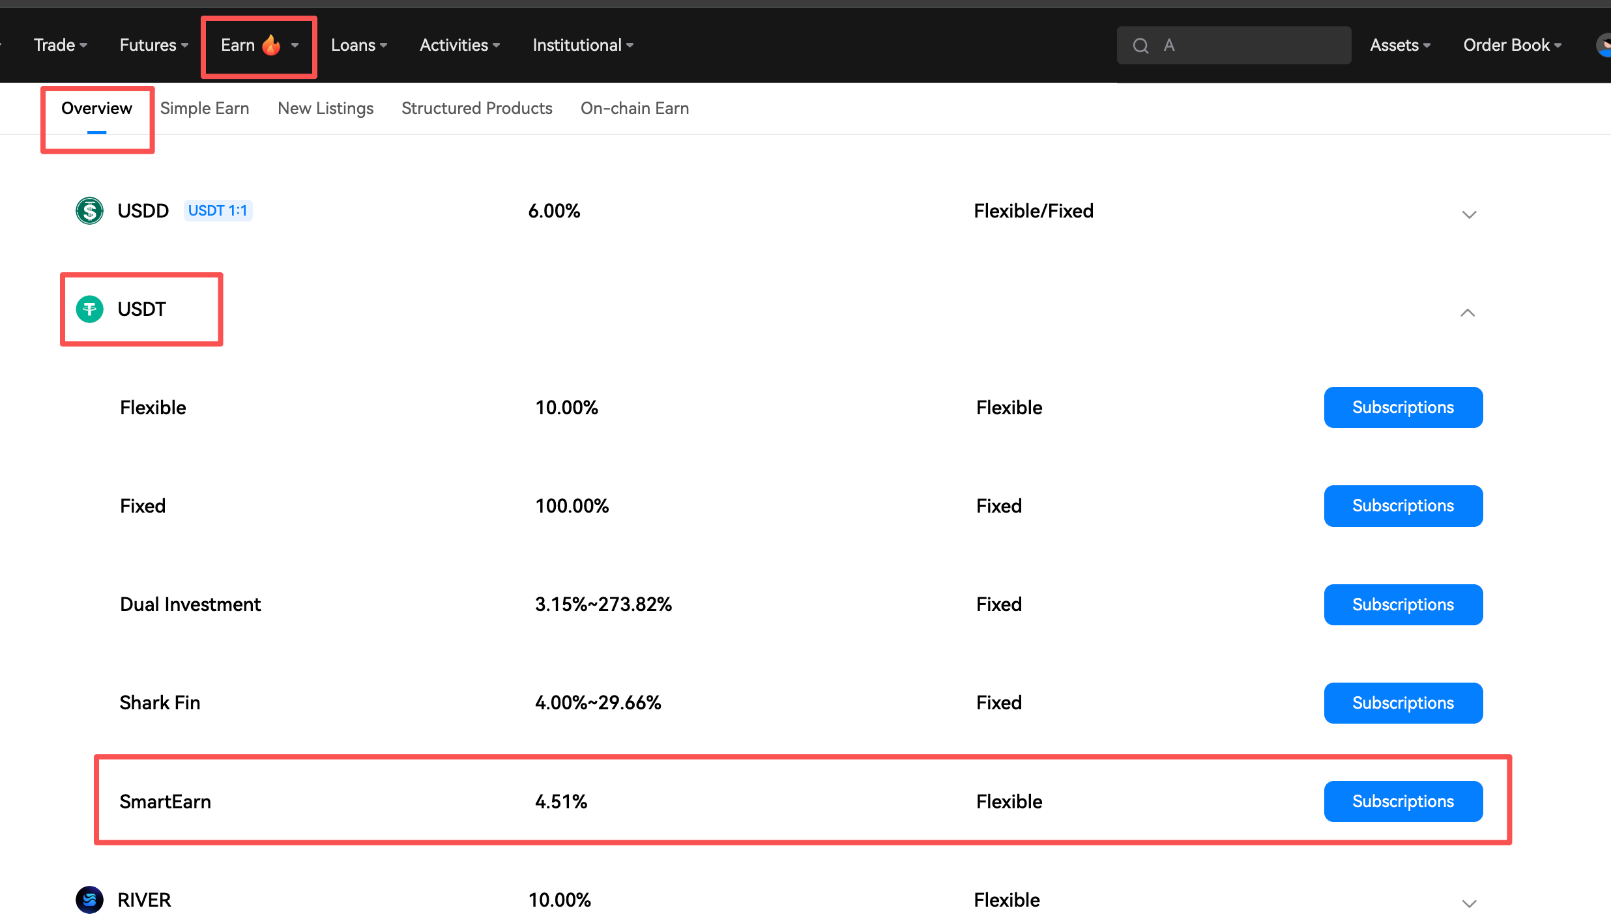Click the fire icon next to Earn

coord(271,45)
